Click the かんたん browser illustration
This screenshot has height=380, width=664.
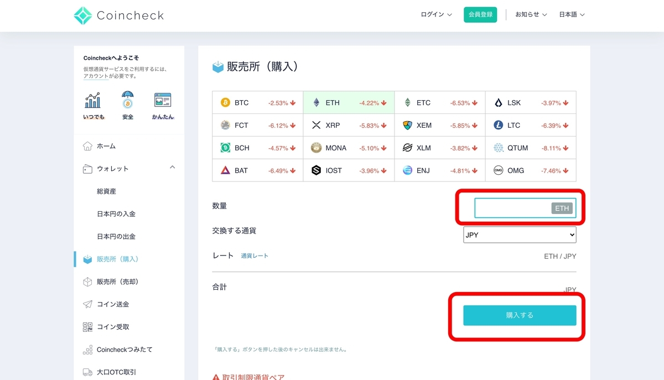pos(163,100)
